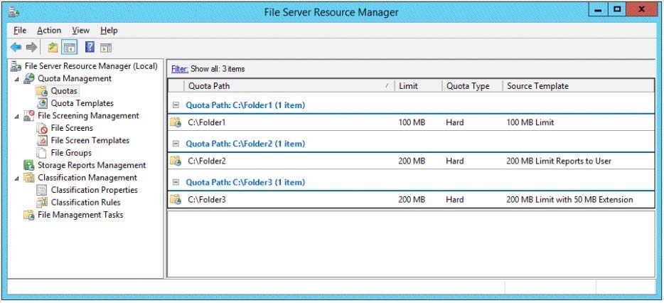The image size is (664, 303).
Task: Click the folder icon of C:\Folder1 row
Action: pos(176,122)
